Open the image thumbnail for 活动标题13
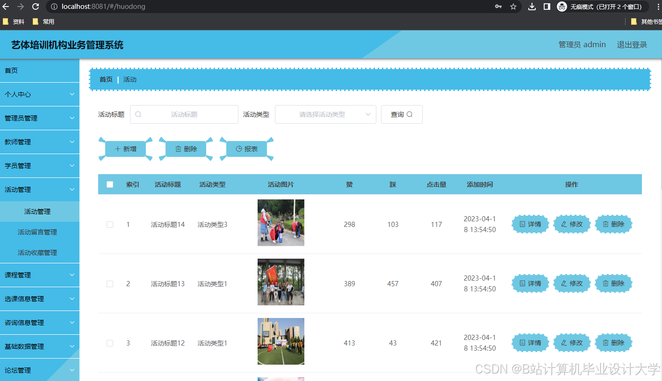This screenshot has width=662, height=381. [x=281, y=282]
